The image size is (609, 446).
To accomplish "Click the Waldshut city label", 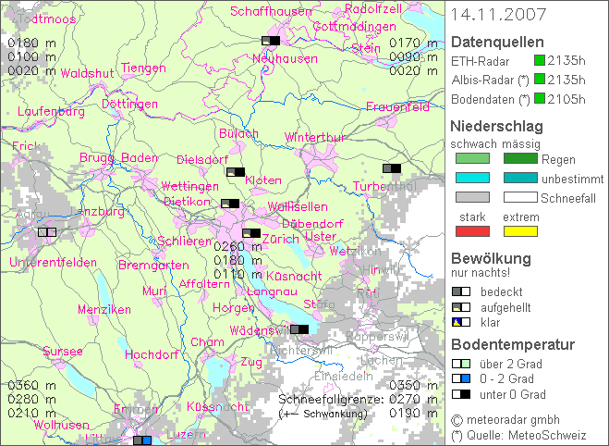I will (88, 73).
